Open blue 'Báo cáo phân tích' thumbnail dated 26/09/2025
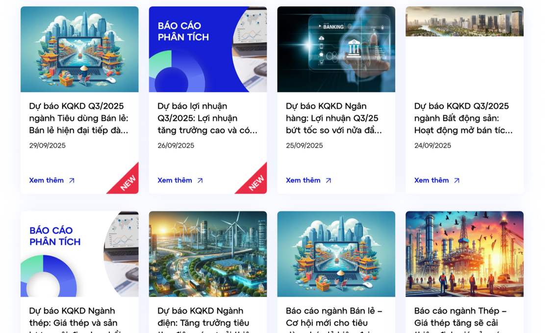Image resolution: width=556 pixels, height=333 pixels. pyautogui.click(x=208, y=49)
